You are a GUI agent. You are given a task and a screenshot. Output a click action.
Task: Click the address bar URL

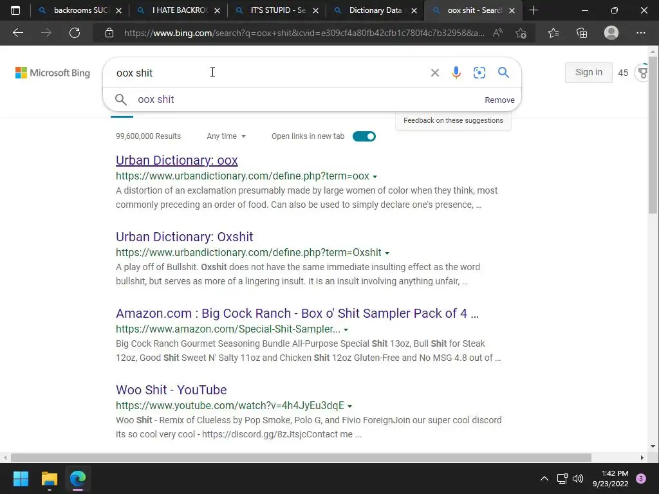coord(304,33)
